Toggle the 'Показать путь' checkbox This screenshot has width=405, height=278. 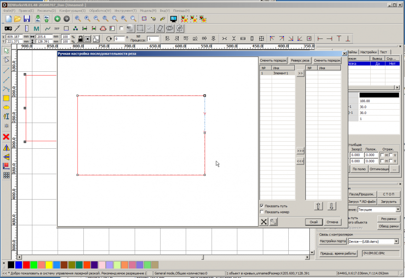(262, 206)
